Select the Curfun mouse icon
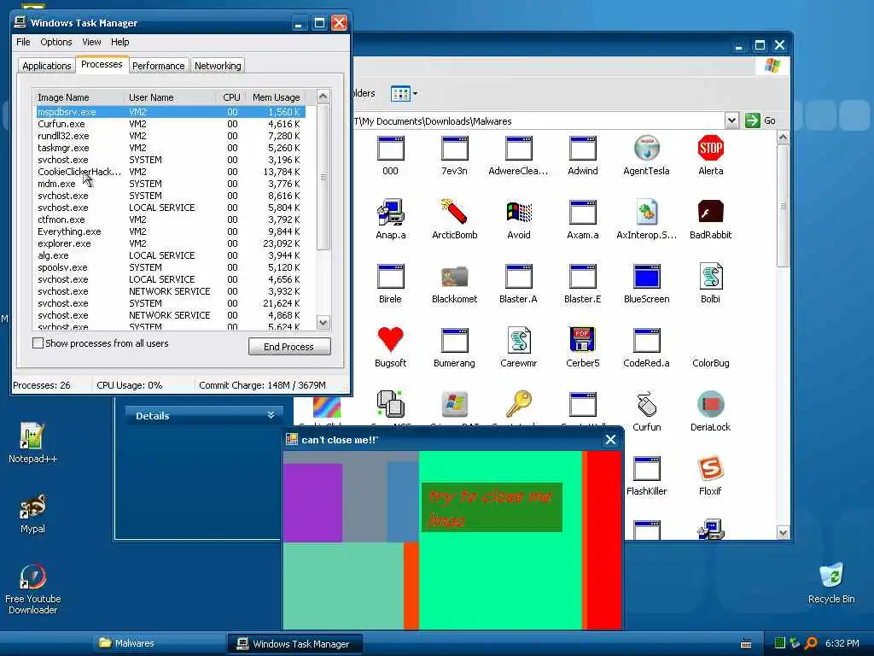The image size is (874, 656). (647, 404)
